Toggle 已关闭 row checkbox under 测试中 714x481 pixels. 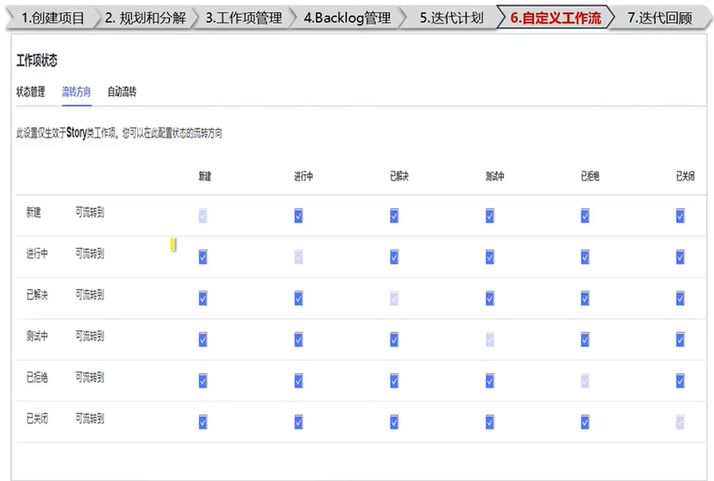(490, 422)
